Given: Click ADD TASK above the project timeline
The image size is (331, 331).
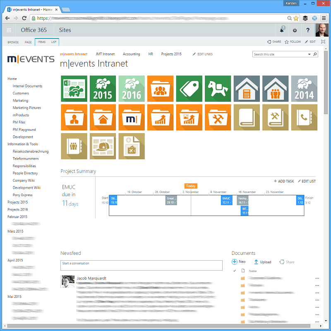Looking at the screenshot, I should 284,181.
